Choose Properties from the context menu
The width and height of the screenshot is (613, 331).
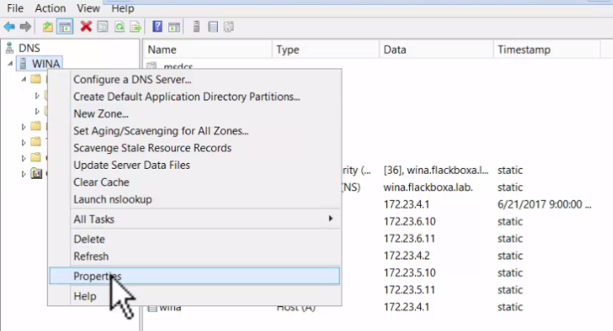point(97,276)
